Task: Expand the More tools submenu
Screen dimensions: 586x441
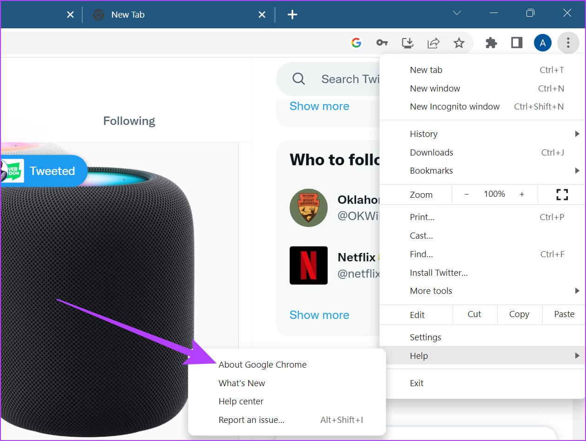Action: 482,291
